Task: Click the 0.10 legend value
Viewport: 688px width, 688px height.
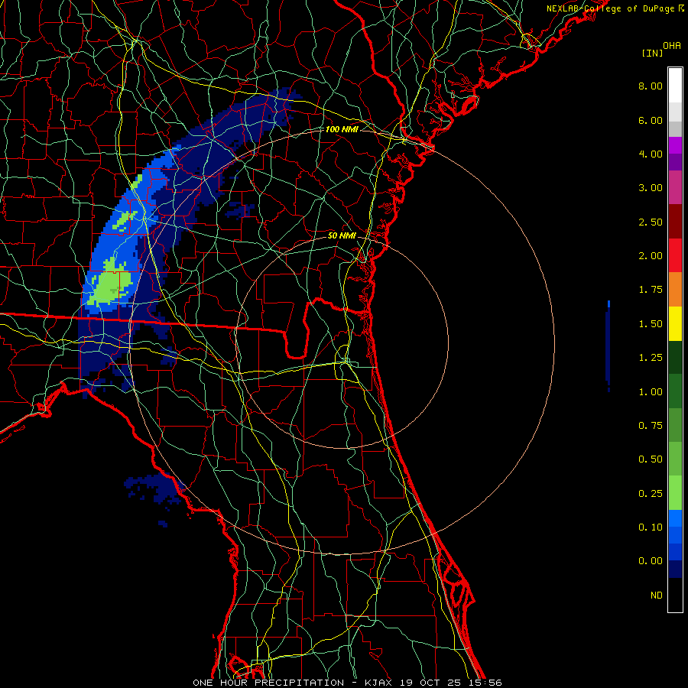Action: pyautogui.click(x=651, y=527)
